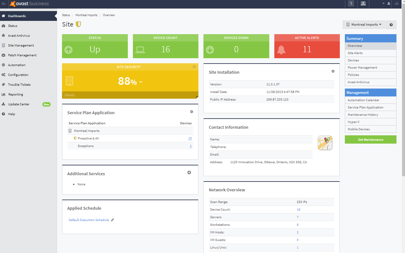Image resolution: width=405 pixels, height=253 pixels.
Task: Open the 16 devices link in Network Overview
Action: pos(297,209)
